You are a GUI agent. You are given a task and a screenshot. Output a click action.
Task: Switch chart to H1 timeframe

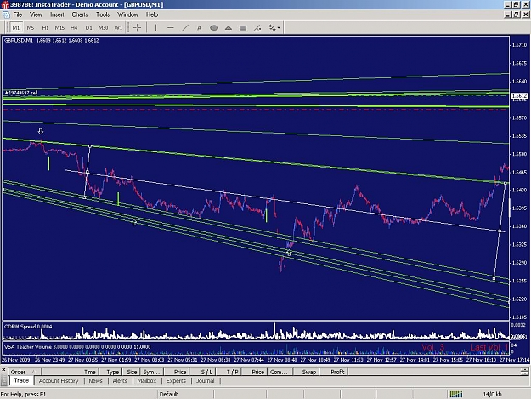click(45, 28)
